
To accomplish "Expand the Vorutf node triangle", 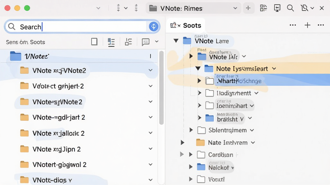I will pyautogui.click(x=191, y=179).
